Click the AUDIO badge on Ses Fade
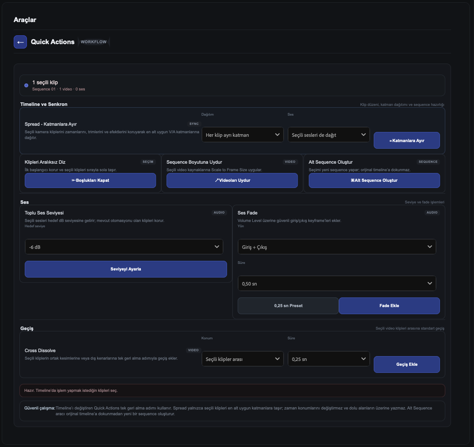 tap(432, 213)
